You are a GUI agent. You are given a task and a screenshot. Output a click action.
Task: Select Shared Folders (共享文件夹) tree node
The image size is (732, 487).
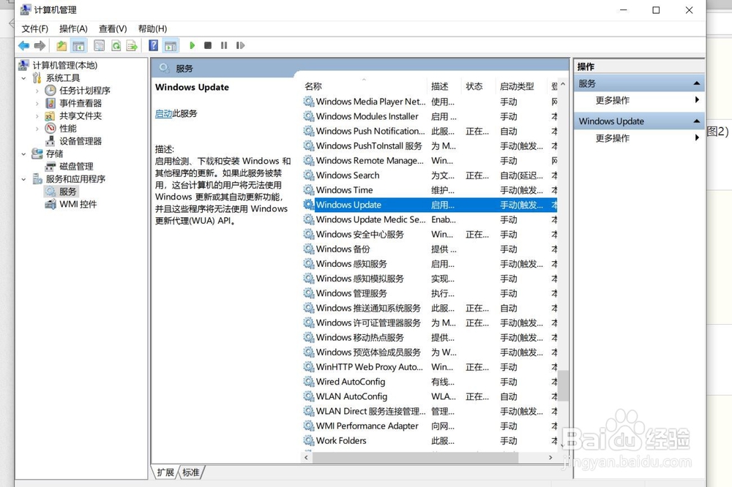pos(81,116)
